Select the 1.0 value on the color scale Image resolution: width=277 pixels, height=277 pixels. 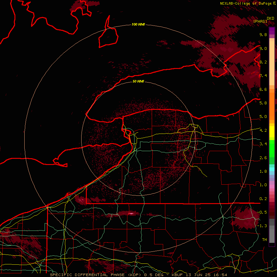[x=263, y=185]
